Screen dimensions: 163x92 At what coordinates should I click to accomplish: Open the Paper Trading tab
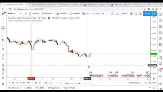[x=69, y=88]
